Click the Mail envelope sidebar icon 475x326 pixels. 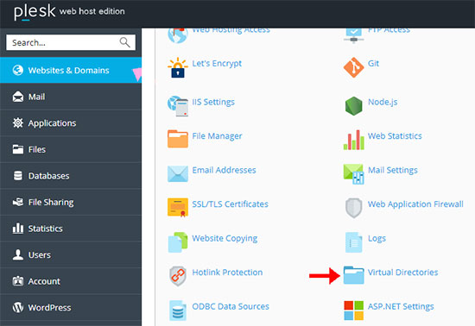click(18, 97)
